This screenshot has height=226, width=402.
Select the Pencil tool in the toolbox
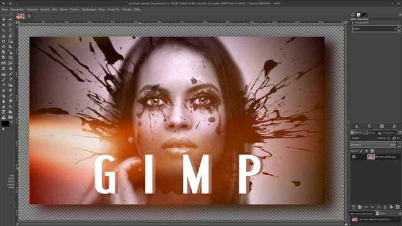[x=10, y=74]
